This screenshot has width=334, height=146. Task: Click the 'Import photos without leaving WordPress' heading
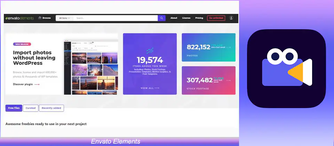(x=34, y=58)
